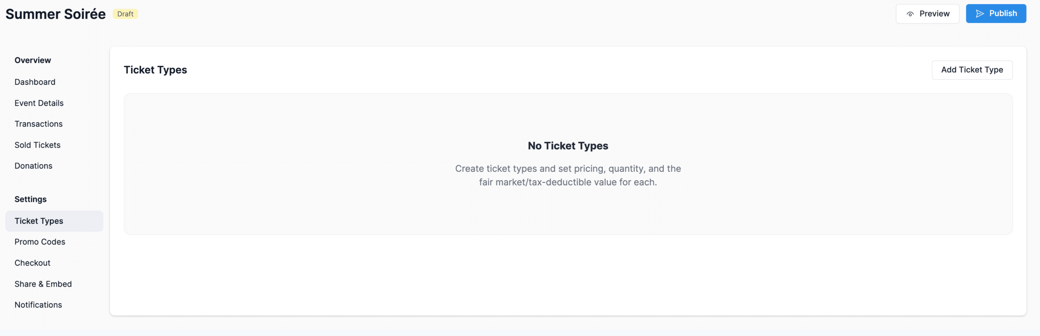The image size is (1040, 336).
Task: Click the Preview button
Action: (x=927, y=13)
